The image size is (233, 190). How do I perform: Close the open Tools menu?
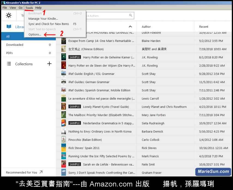29,8
